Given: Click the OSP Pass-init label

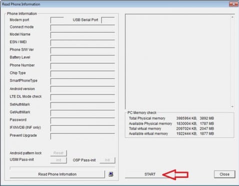Looking at the screenshot, I should [84, 160].
